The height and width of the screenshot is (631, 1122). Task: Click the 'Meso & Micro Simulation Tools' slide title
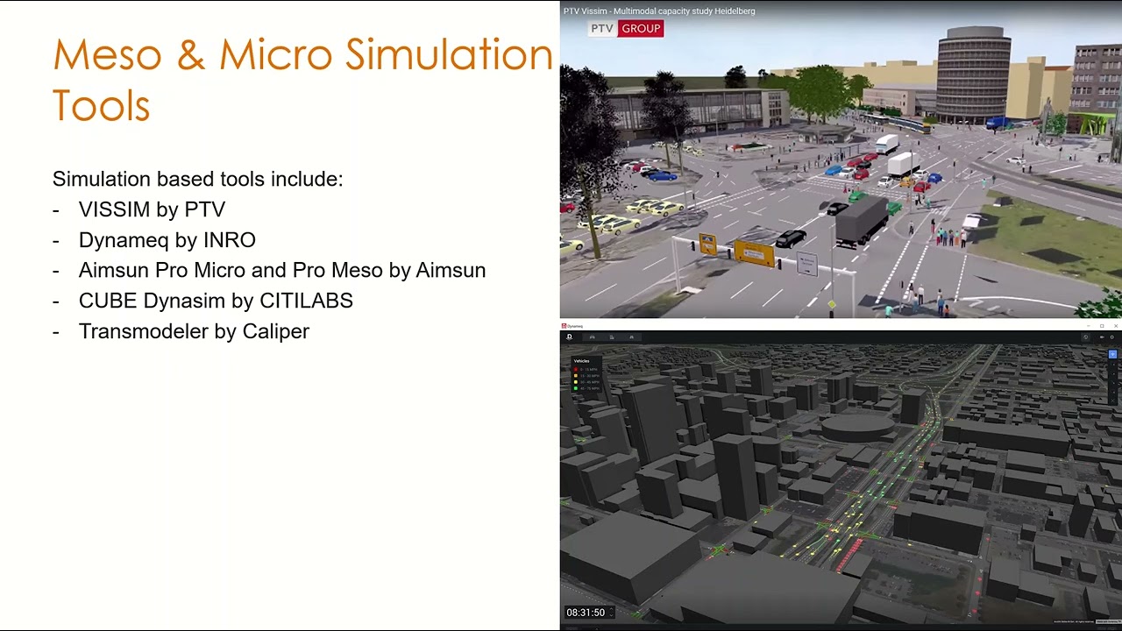[302, 80]
